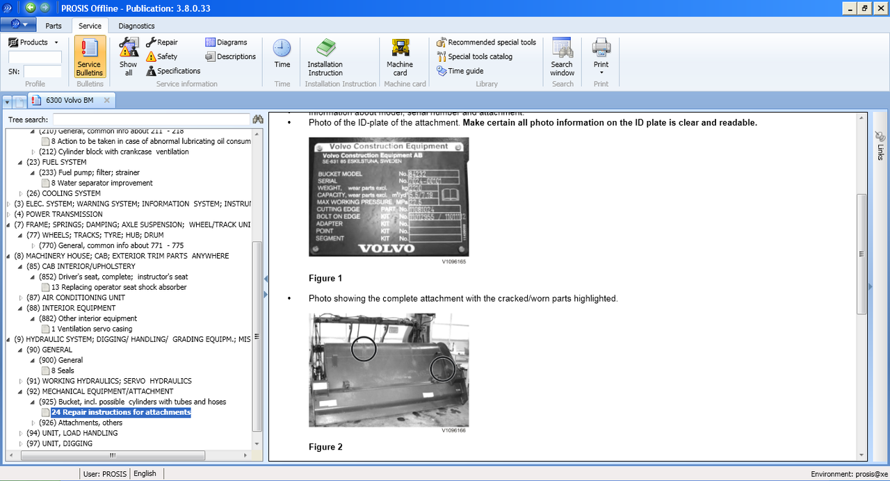890x481 pixels.
Task: Switch to the Parts ribbon tab
Action: point(54,26)
